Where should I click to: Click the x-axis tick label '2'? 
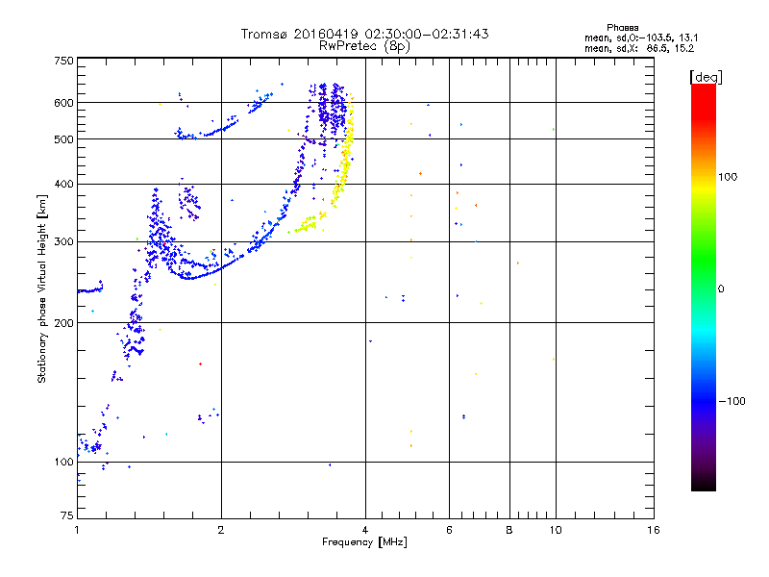click(x=221, y=530)
